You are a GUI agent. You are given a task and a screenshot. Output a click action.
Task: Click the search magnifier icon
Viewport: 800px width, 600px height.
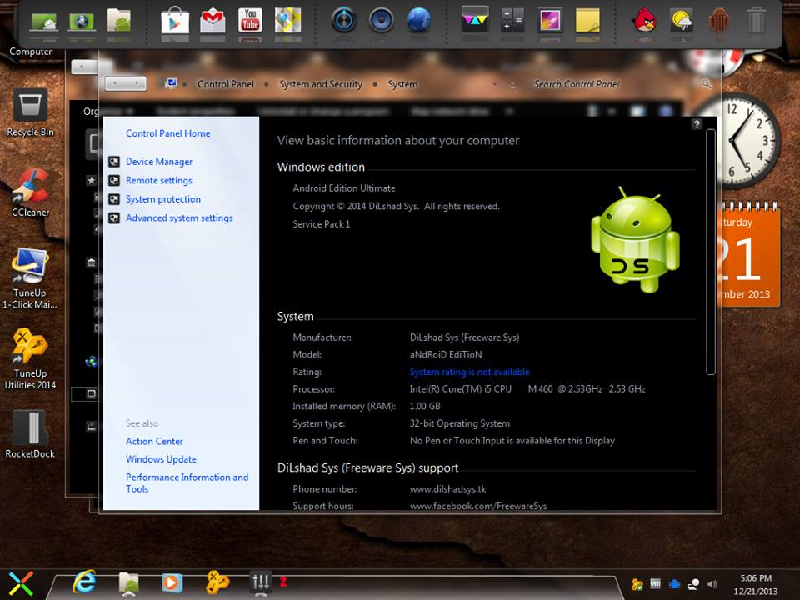706,83
